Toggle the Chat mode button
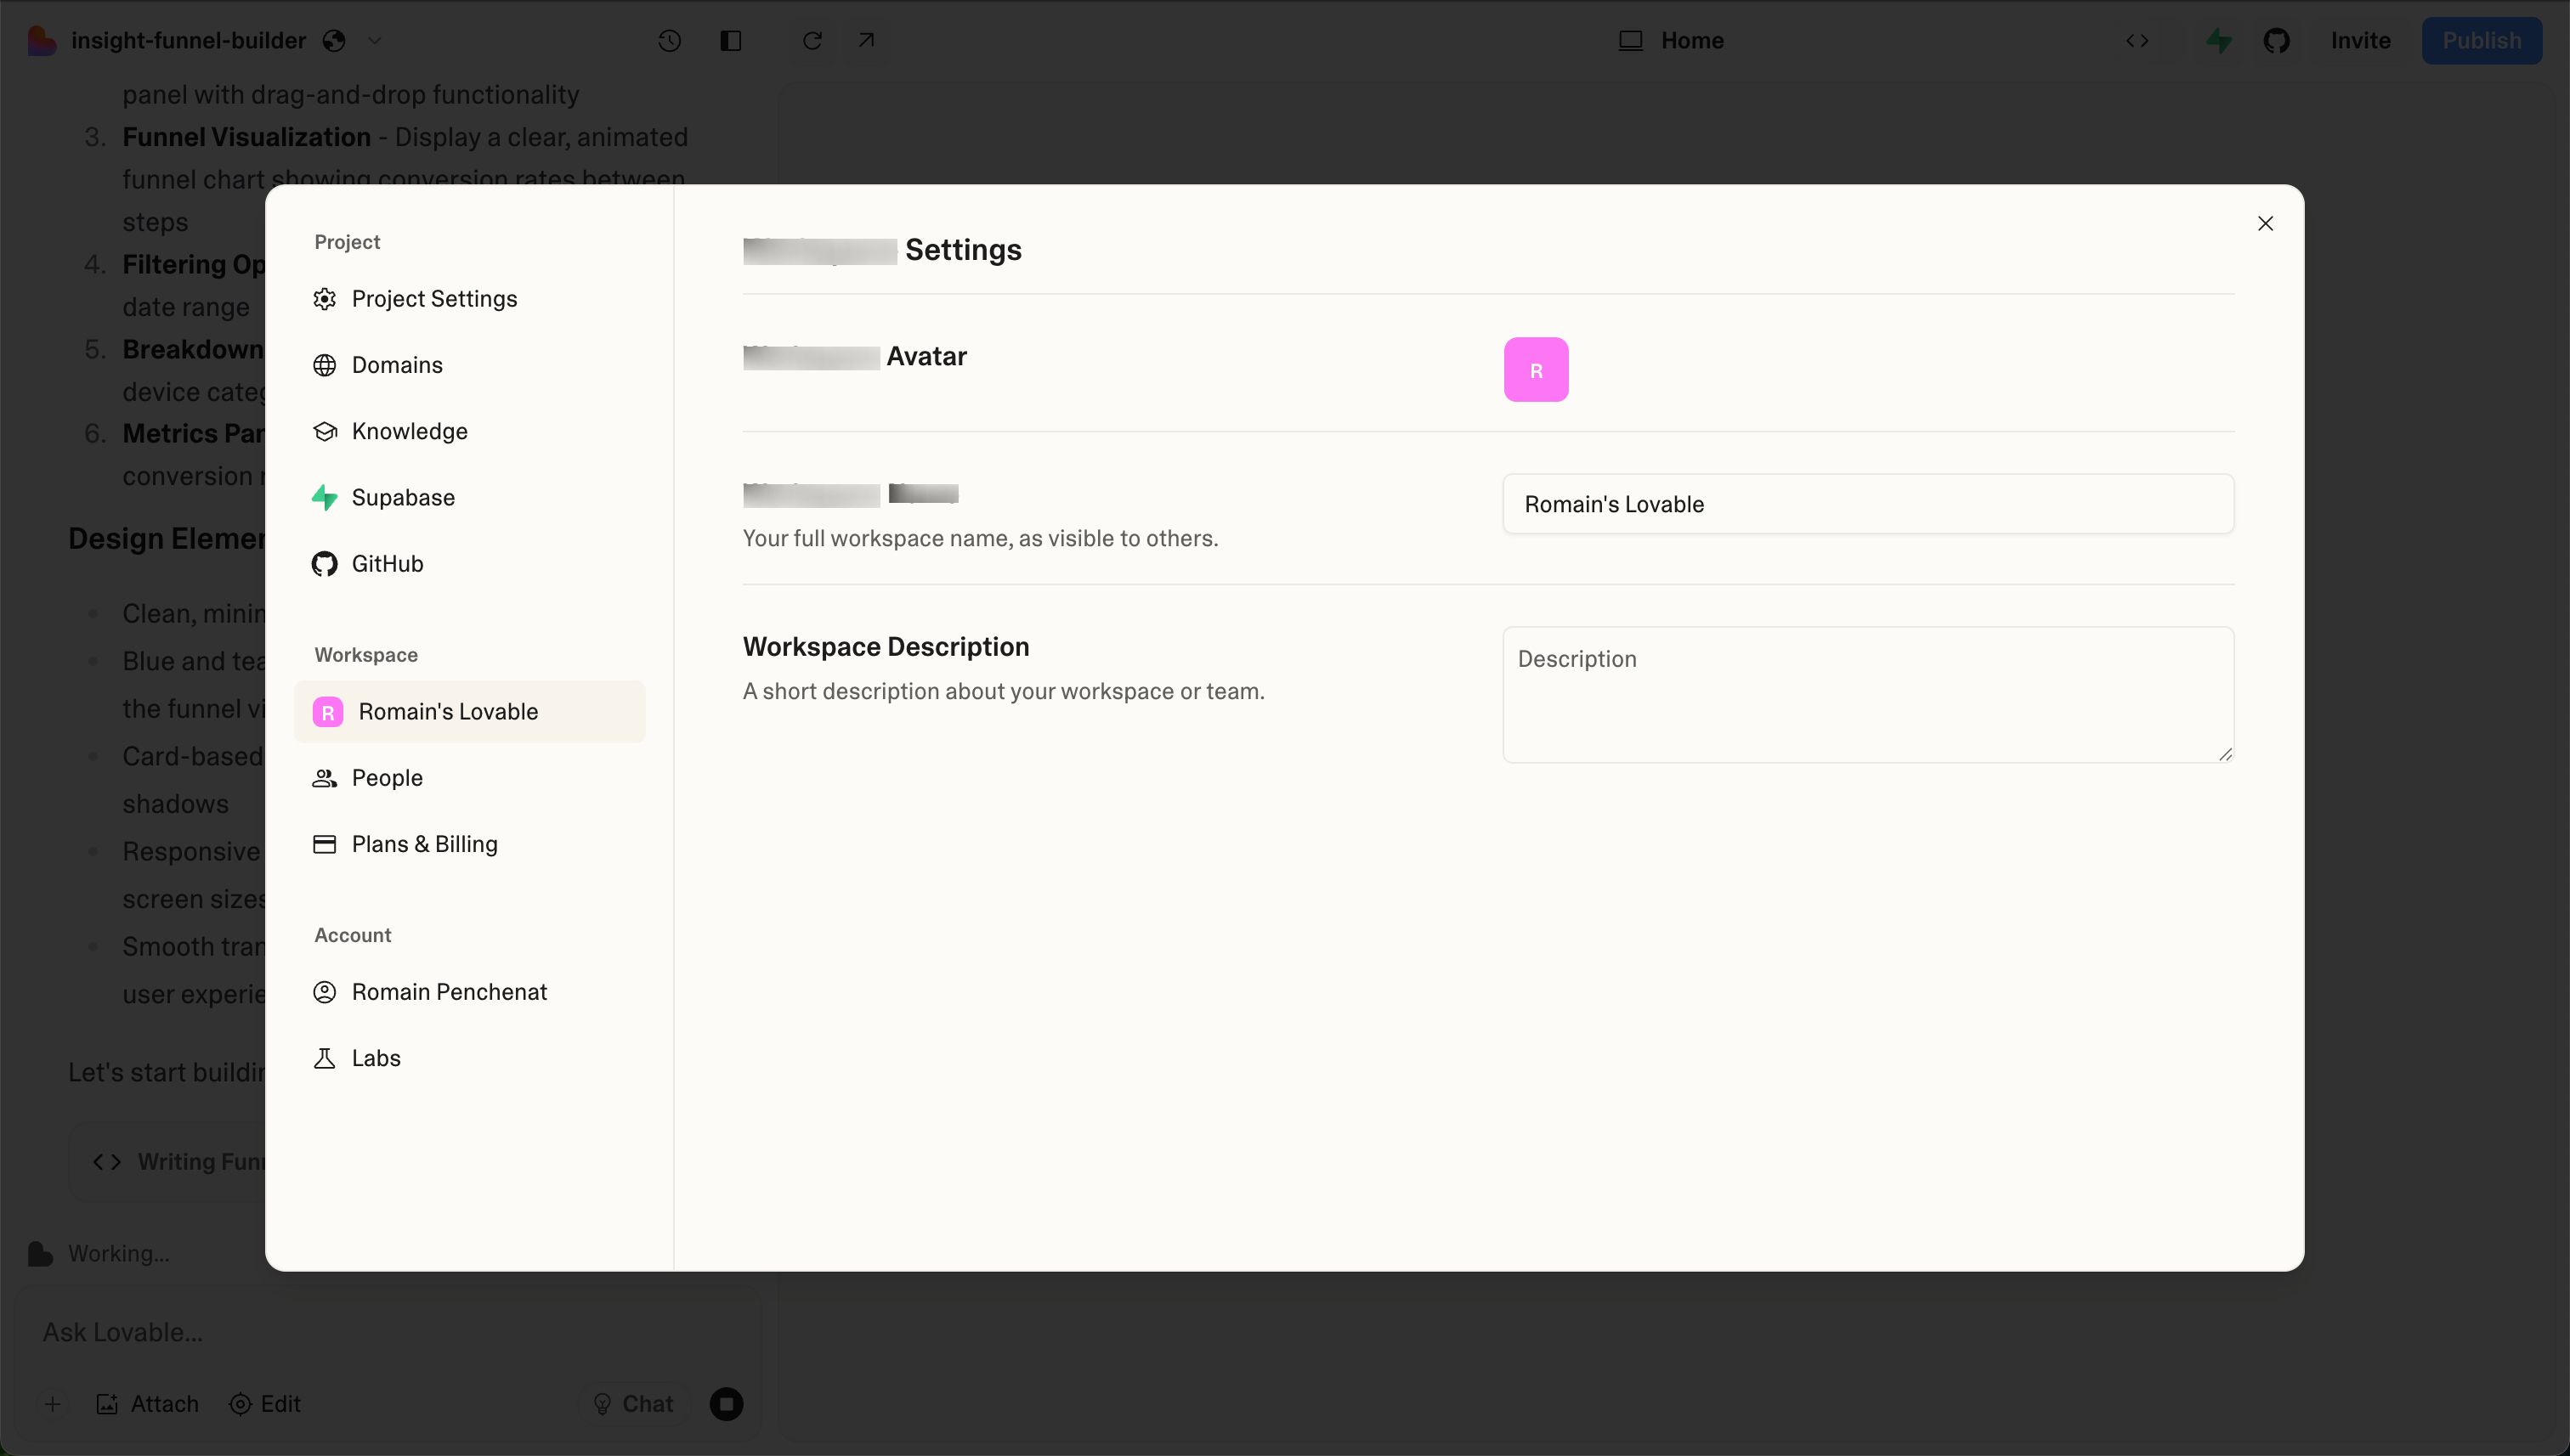 633,1404
